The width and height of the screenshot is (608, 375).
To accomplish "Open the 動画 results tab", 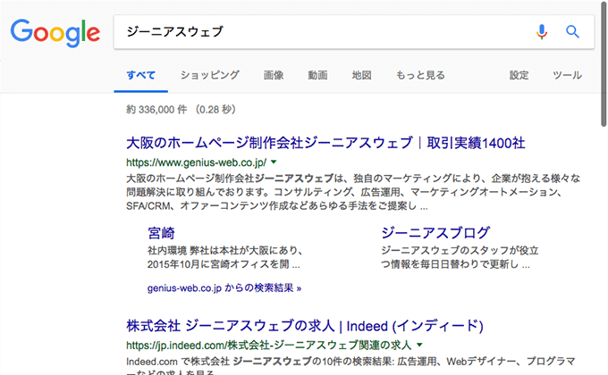I will tap(317, 75).
